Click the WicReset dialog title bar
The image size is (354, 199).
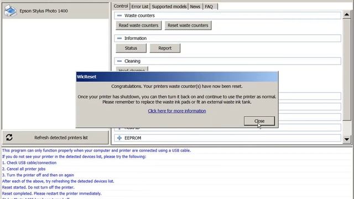coord(177,77)
